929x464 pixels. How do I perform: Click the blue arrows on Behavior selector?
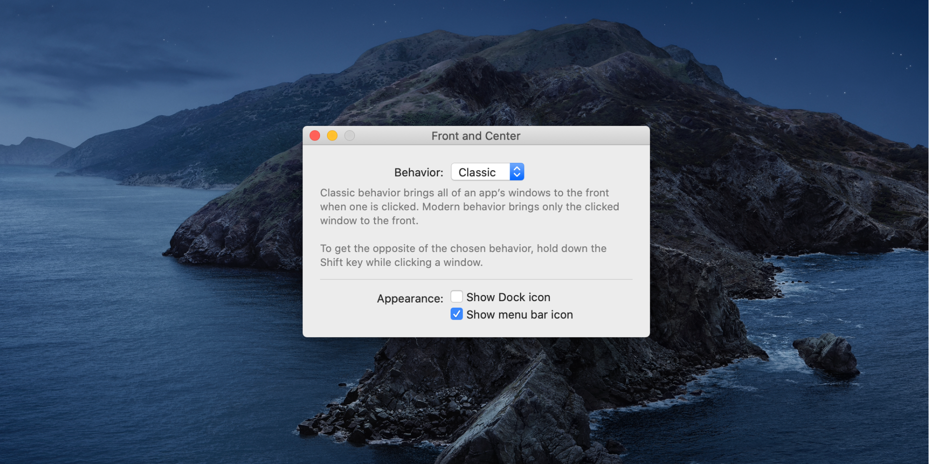[x=517, y=172]
